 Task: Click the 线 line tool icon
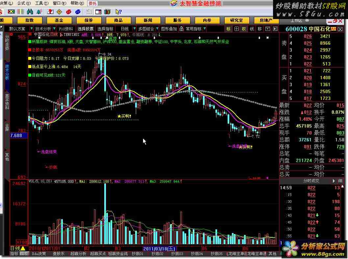[x=252, y=29]
